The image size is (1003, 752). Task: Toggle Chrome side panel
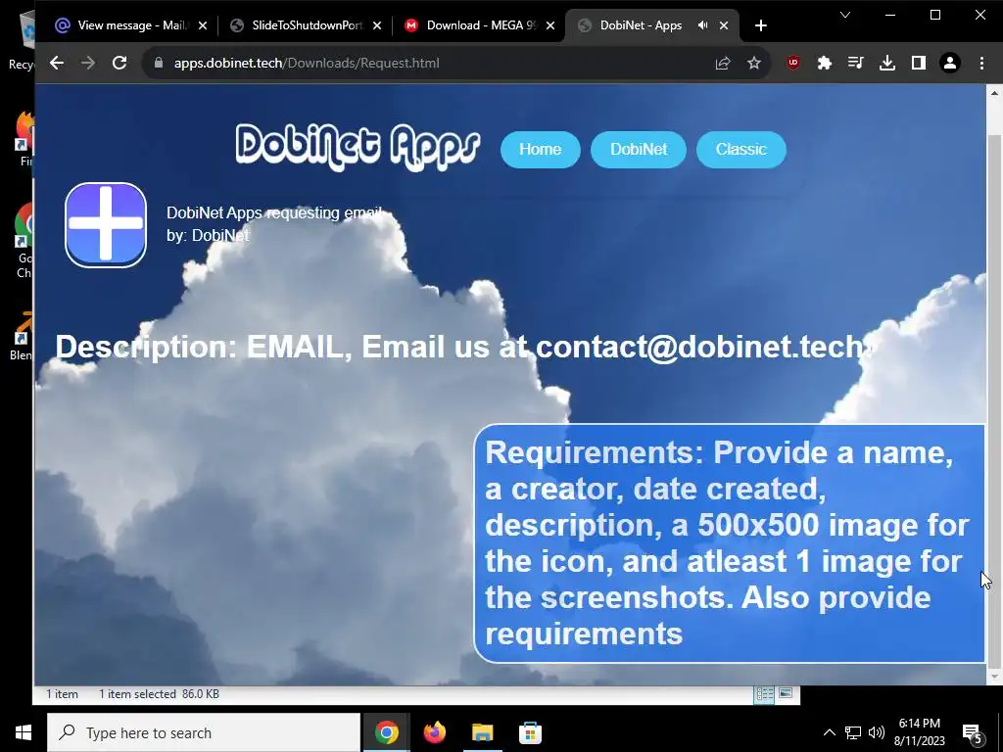pos(919,63)
